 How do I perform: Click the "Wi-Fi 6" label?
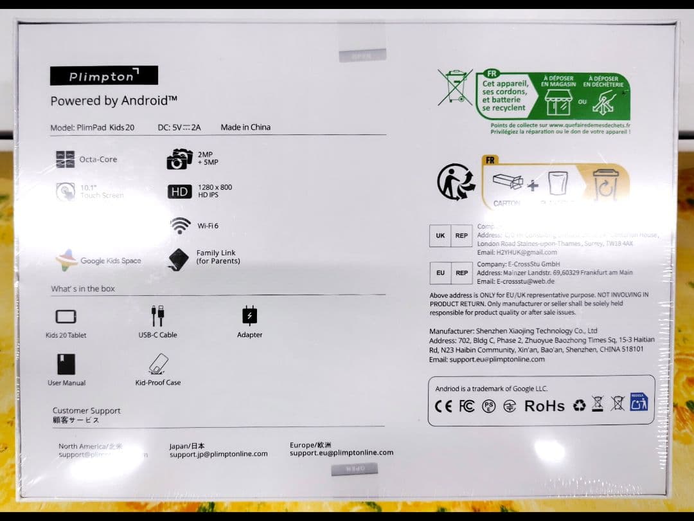point(208,226)
